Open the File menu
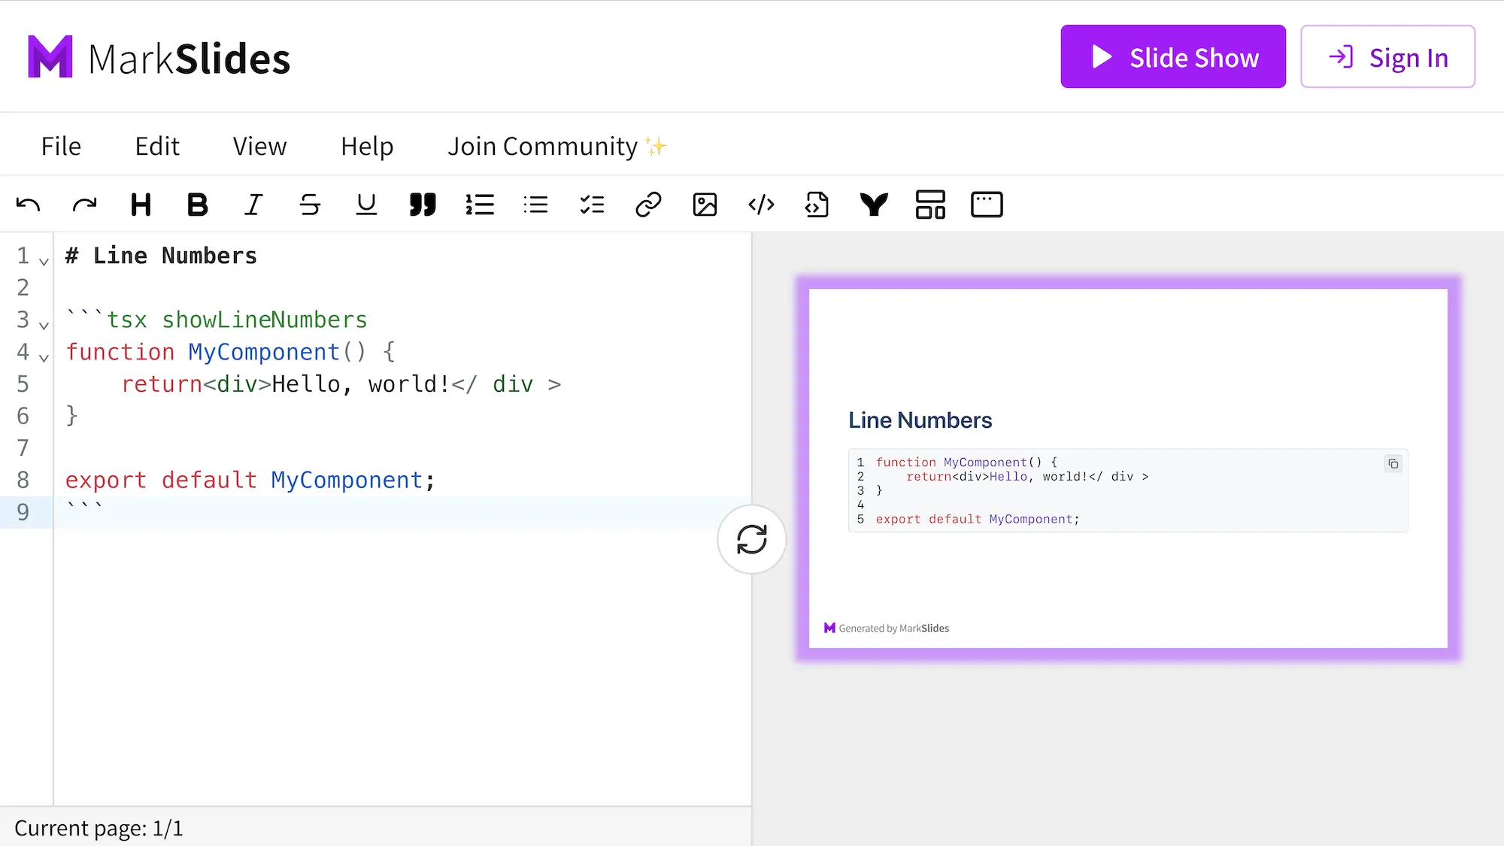Image resolution: width=1504 pixels, height=846 pixels. pos(61,146)
